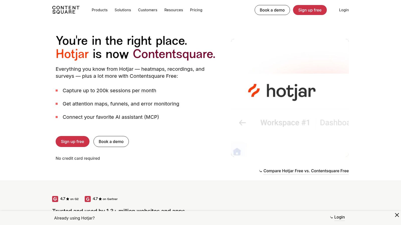The image size is (401, 225).
Task: Click the header Book a demo button
Action: pyautogui.click(x=272, y=10)
